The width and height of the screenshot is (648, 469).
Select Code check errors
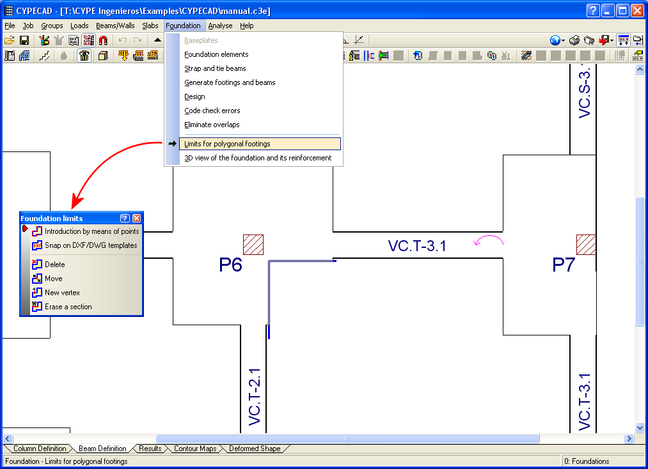[x=260, y=111]
